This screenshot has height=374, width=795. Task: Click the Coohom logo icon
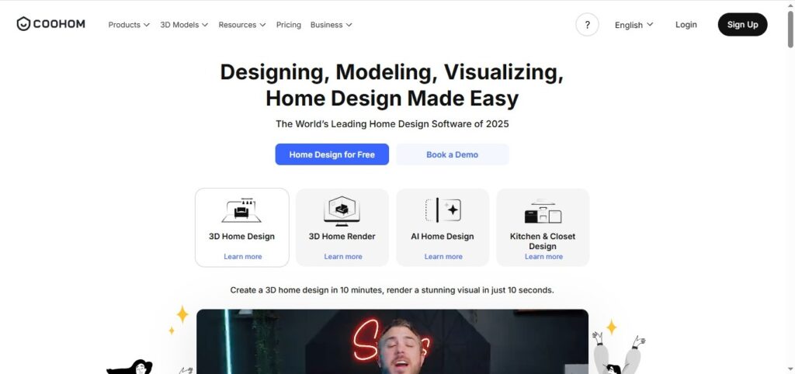(x=23, y=24)
